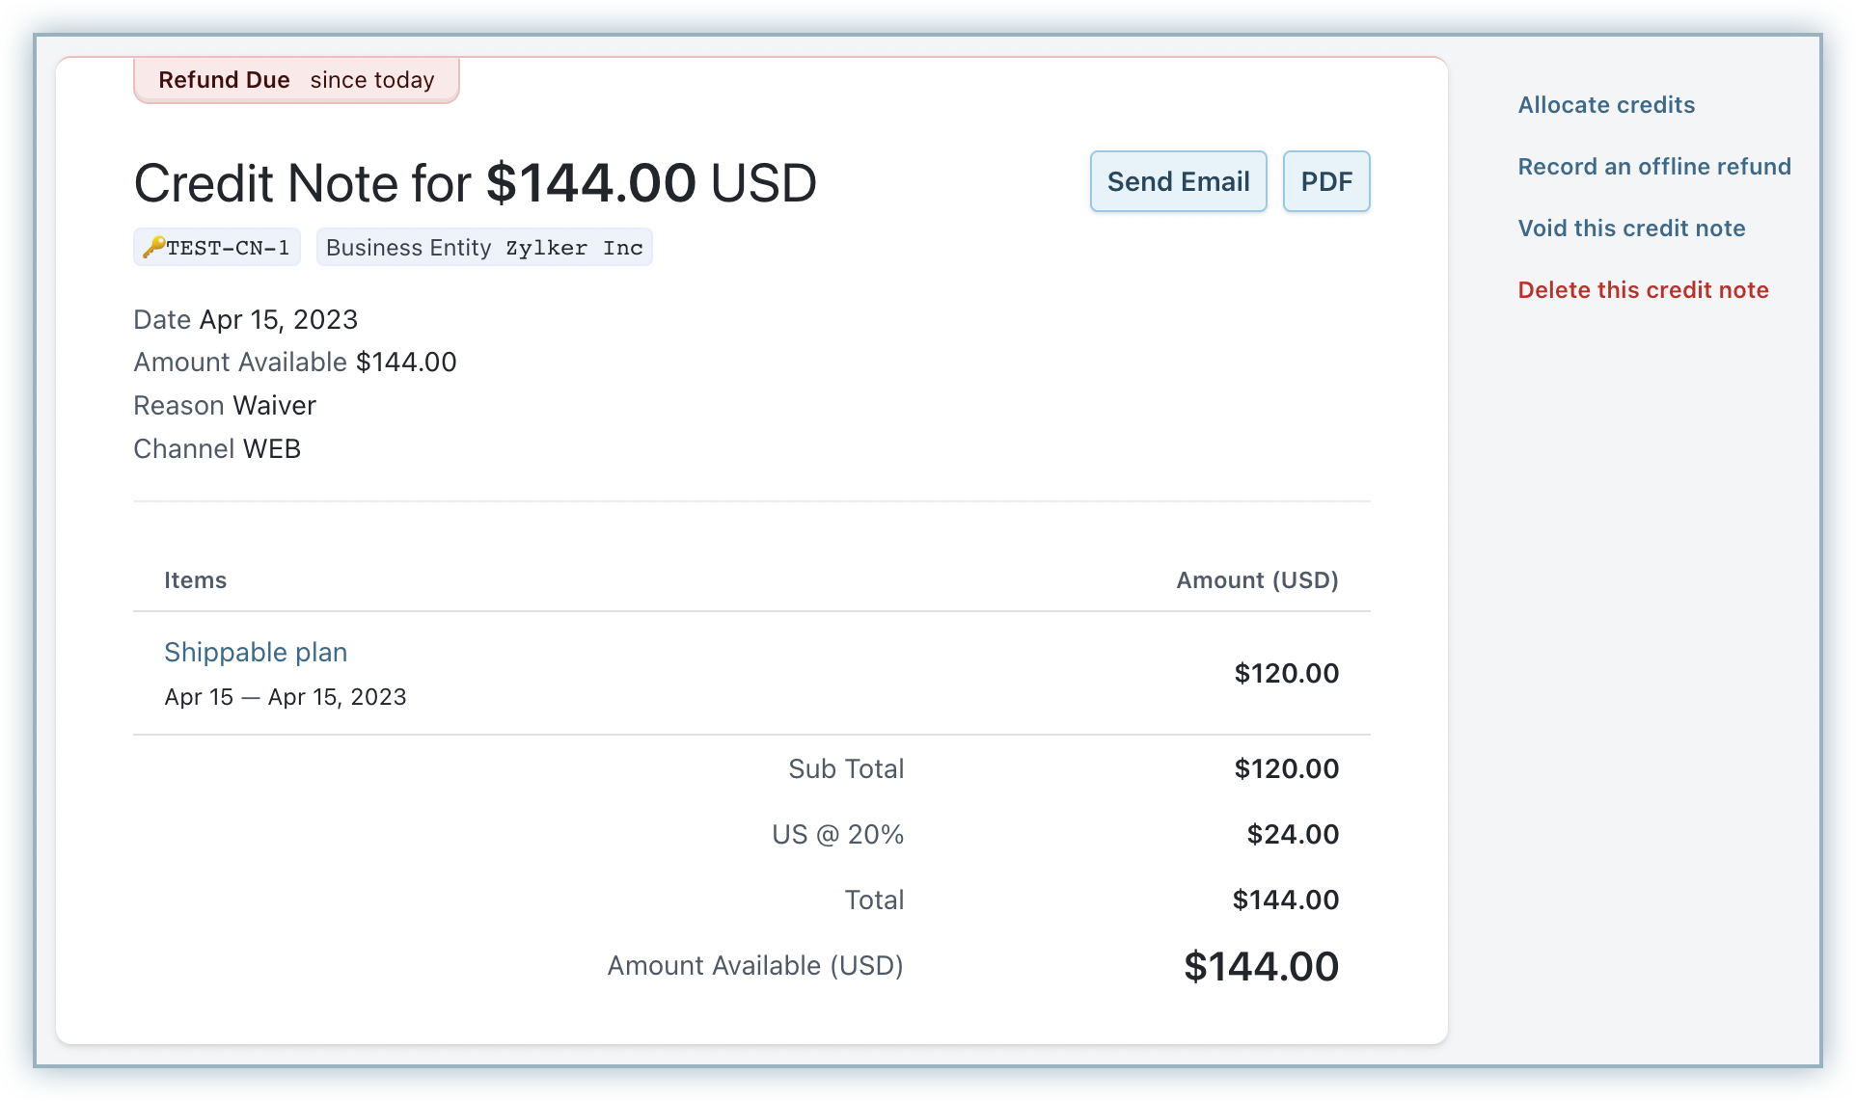Click the TEST-CN-1 credit note ID

pos(228,248)
